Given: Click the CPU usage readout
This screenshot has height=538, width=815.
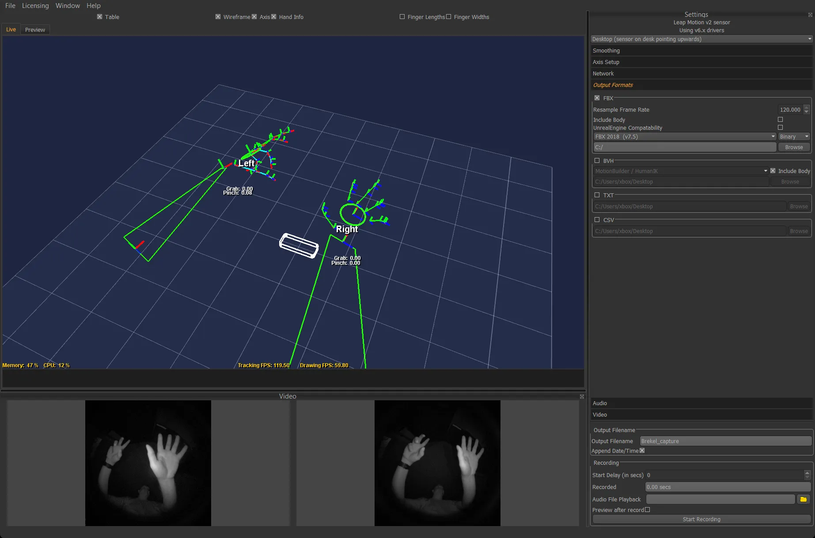Looking at the screenshot, I should pos(57,365).
